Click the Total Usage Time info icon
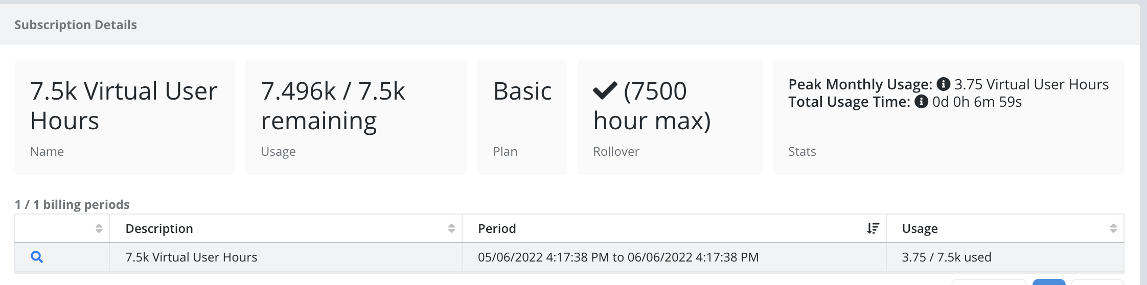Image resolution: width=1147 pixels, height=285 pixels. [921, 102]
